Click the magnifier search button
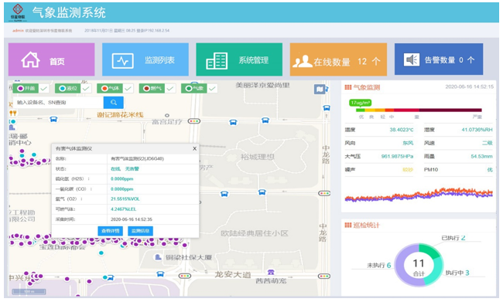Image resolution: width=503 pixels, height=302 pixels. 114,103
